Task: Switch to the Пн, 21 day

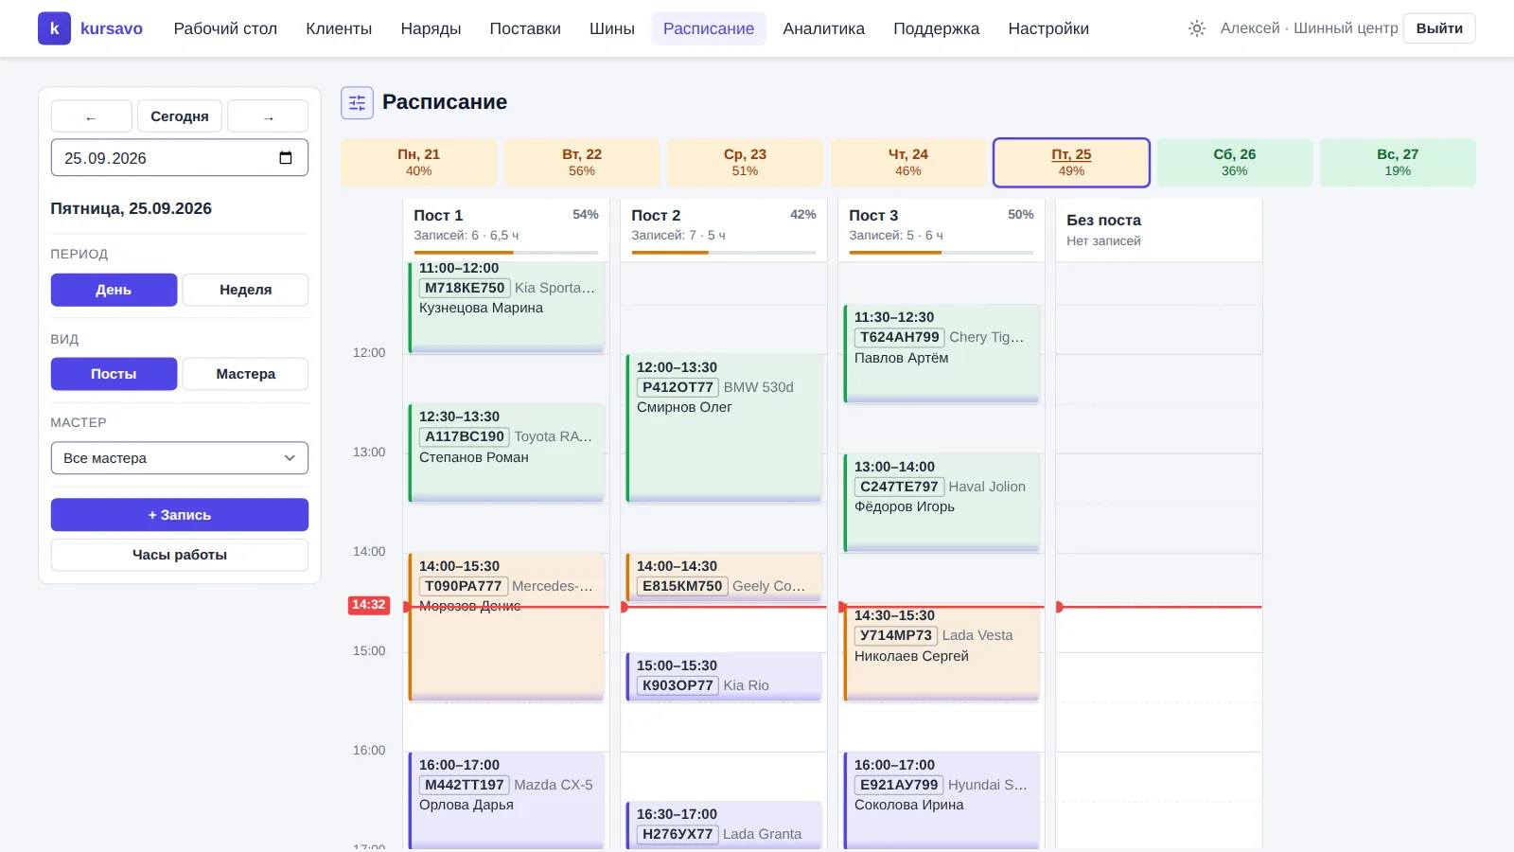Action: point(418,162)
